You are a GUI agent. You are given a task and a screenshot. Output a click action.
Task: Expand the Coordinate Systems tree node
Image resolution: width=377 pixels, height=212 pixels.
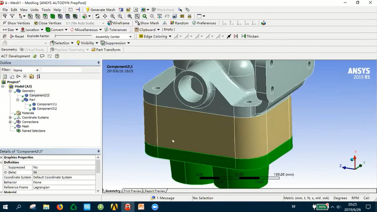click(10, 117)
